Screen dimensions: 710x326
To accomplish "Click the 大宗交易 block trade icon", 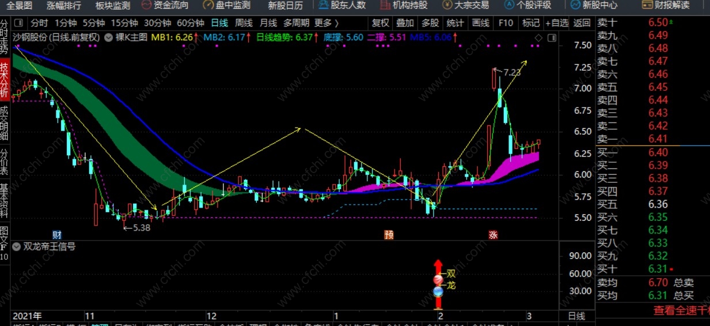I will point(447,5).
